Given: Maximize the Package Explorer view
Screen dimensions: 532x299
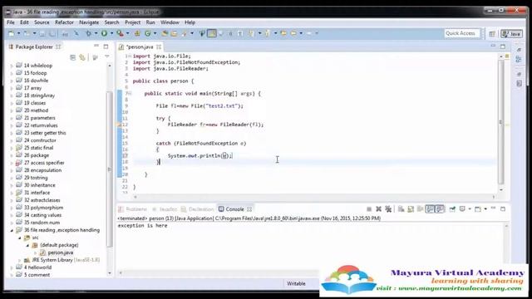Looking at the screenshot, I should 106,47.
